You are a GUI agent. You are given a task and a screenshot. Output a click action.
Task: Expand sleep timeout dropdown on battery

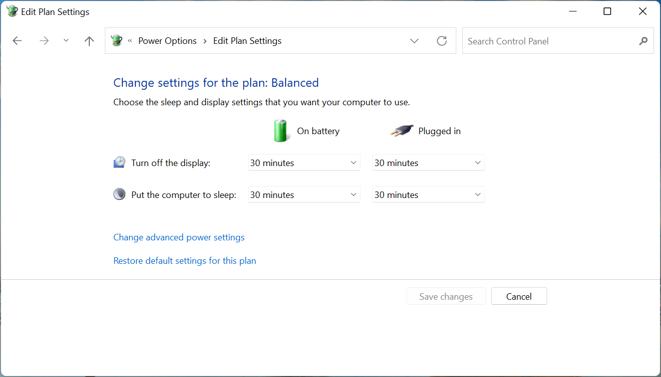[304, 194]
